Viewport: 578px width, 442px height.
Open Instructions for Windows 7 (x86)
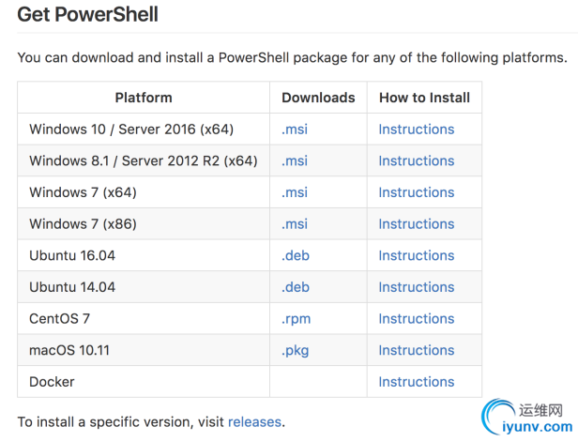[416, 224]
